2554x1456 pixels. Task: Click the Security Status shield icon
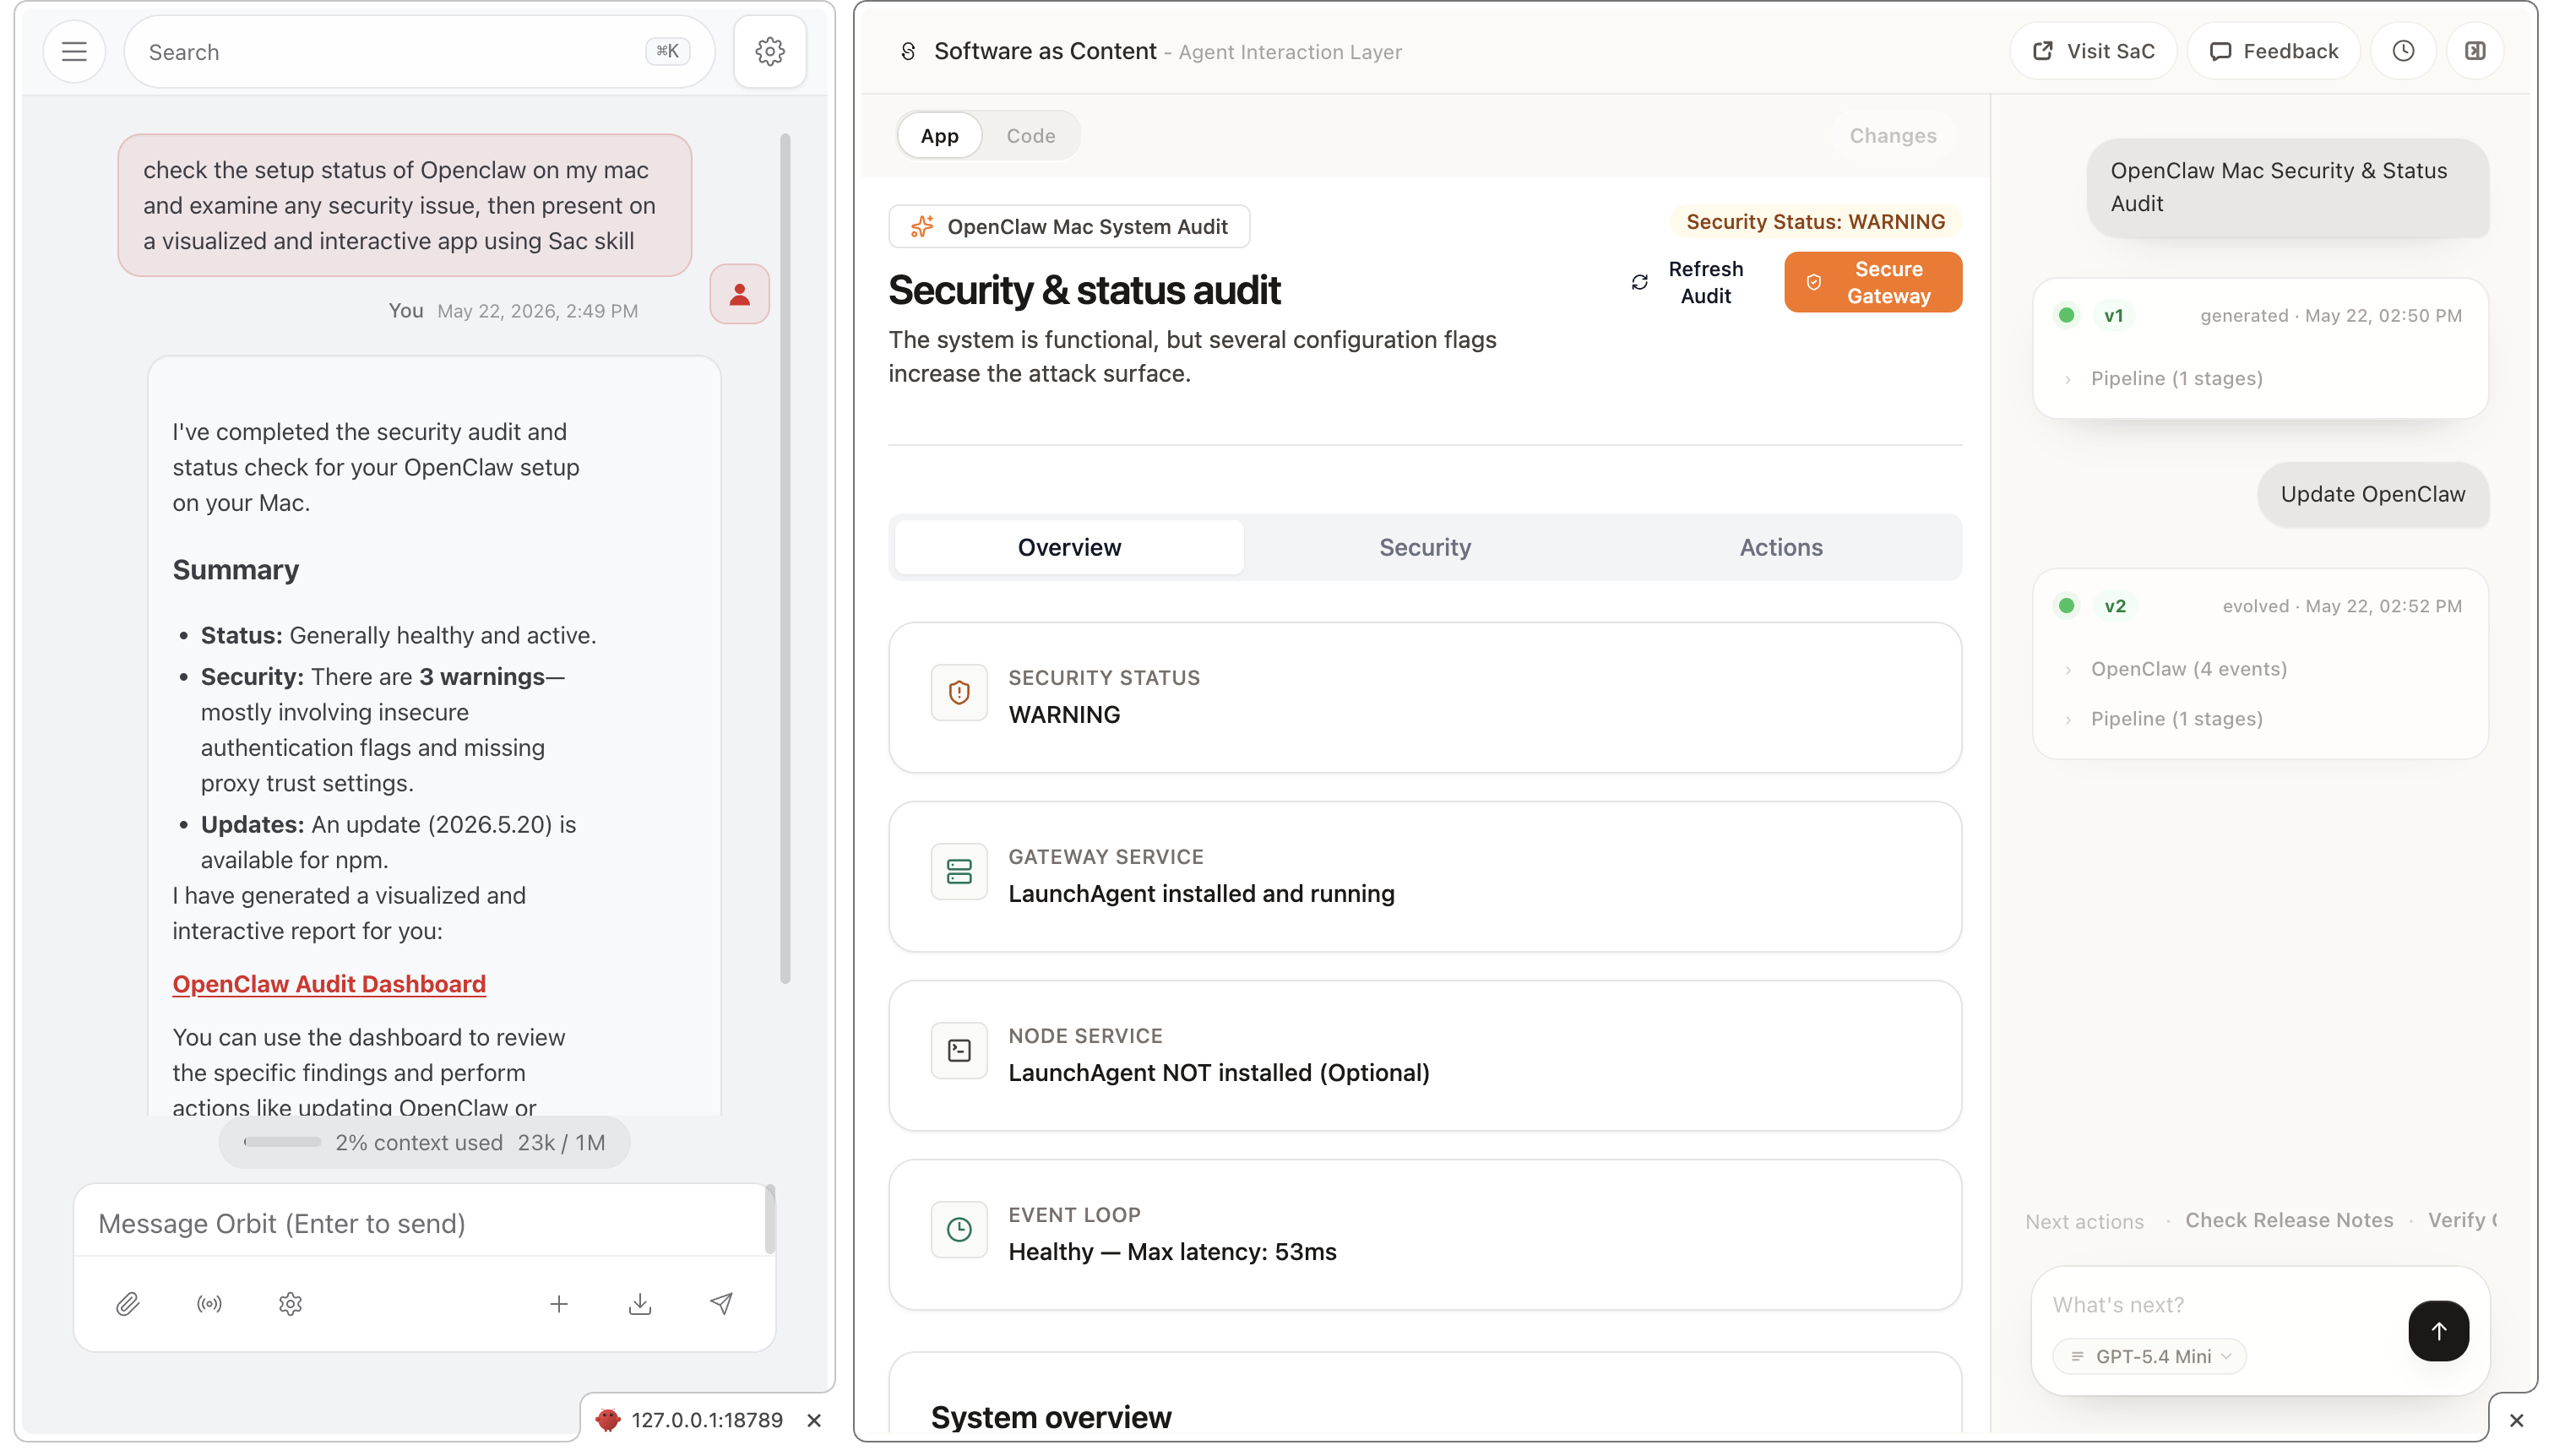pos(959,692)
